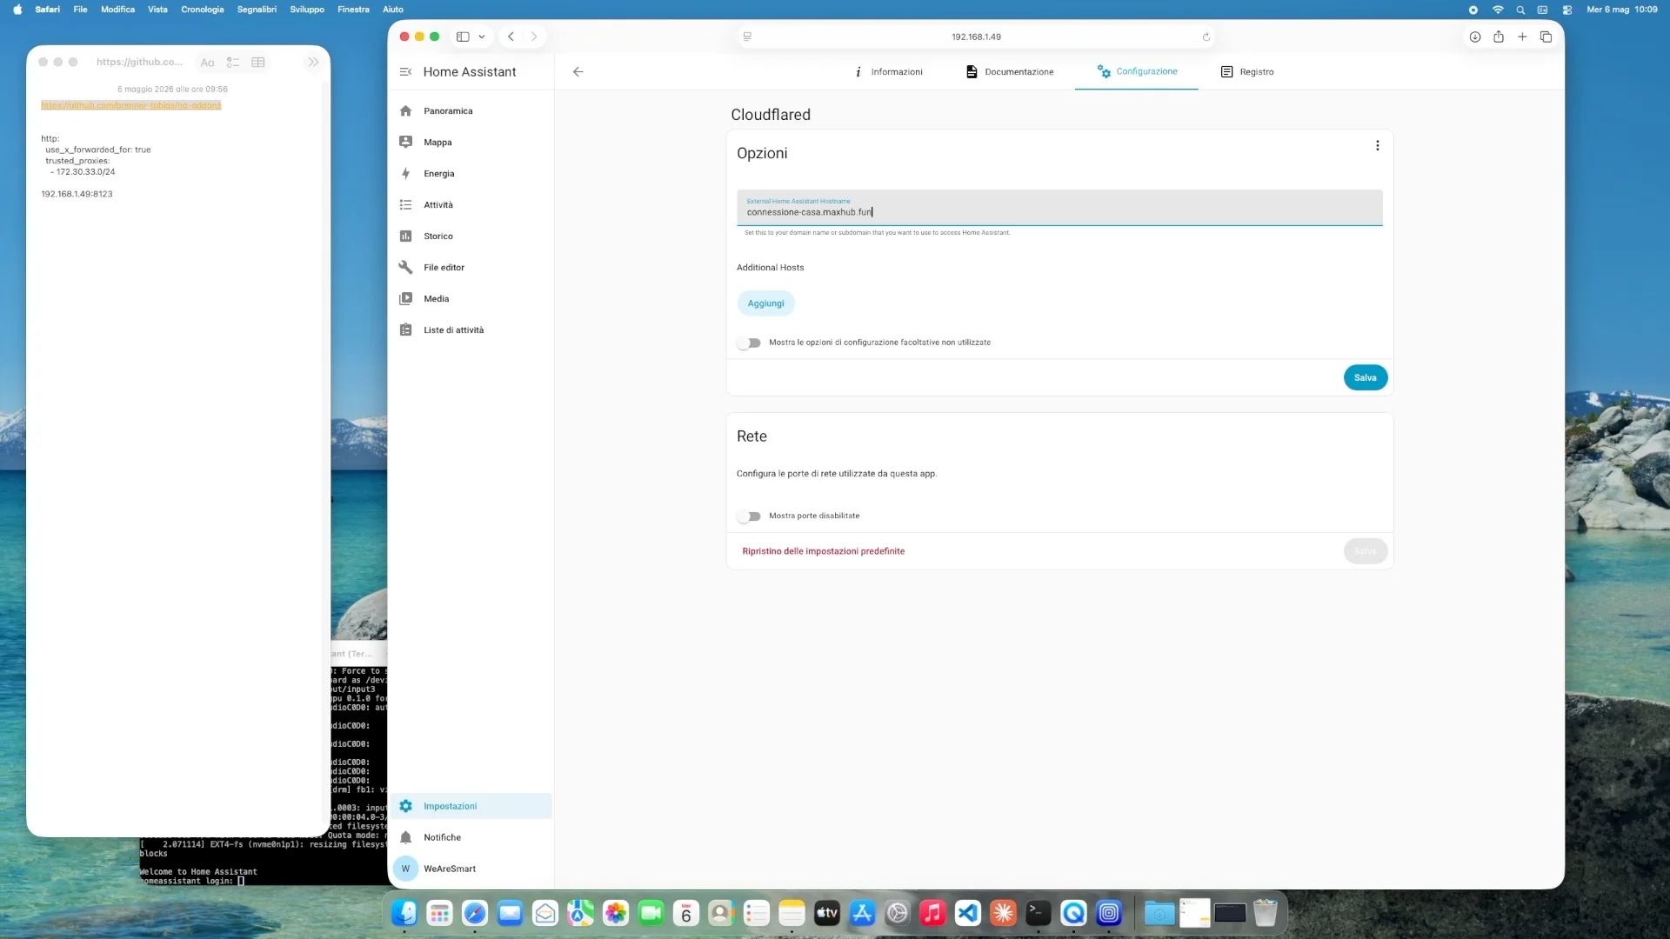Click the 172.30.33.0/24 line in Notes

(x=83, y=172)
